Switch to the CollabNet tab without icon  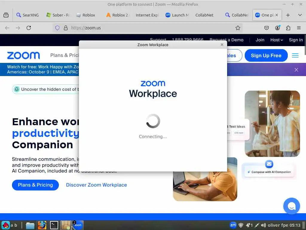(x=204, y=15)
